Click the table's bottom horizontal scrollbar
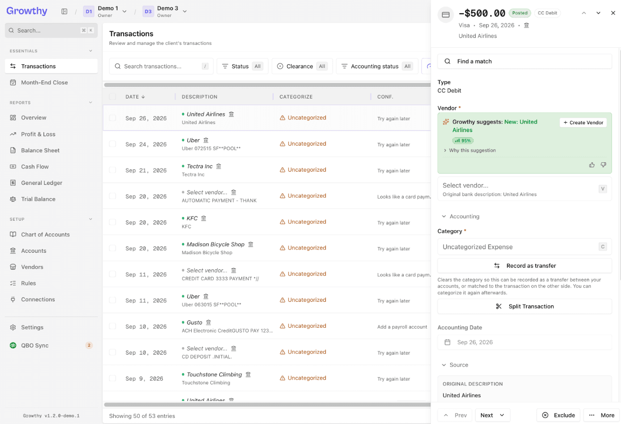The height and width of the screenshot is (424, 621). 267,405
